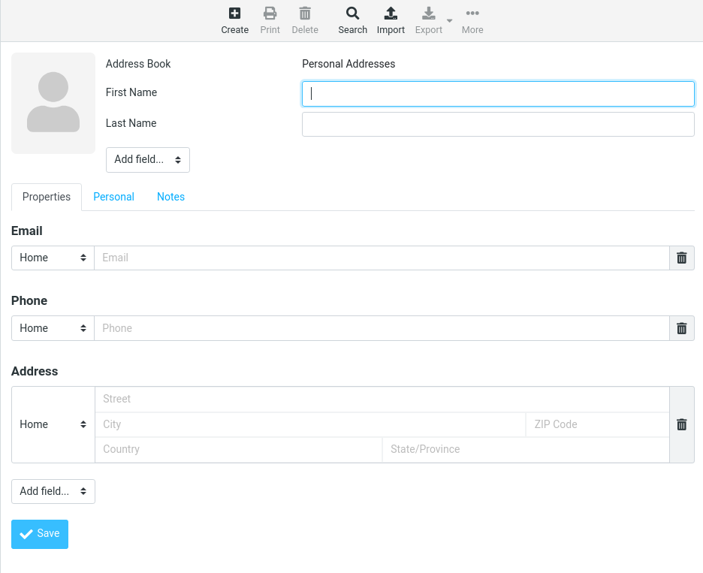Change the Email type from Home
This screenshot has height=573, width=703.
point(53,258)
